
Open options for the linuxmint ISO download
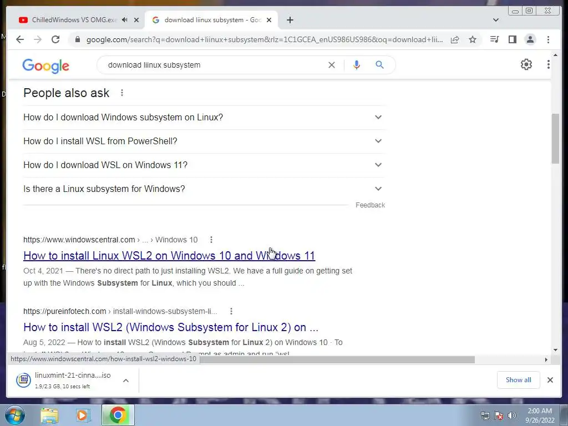tap(126, 381)
